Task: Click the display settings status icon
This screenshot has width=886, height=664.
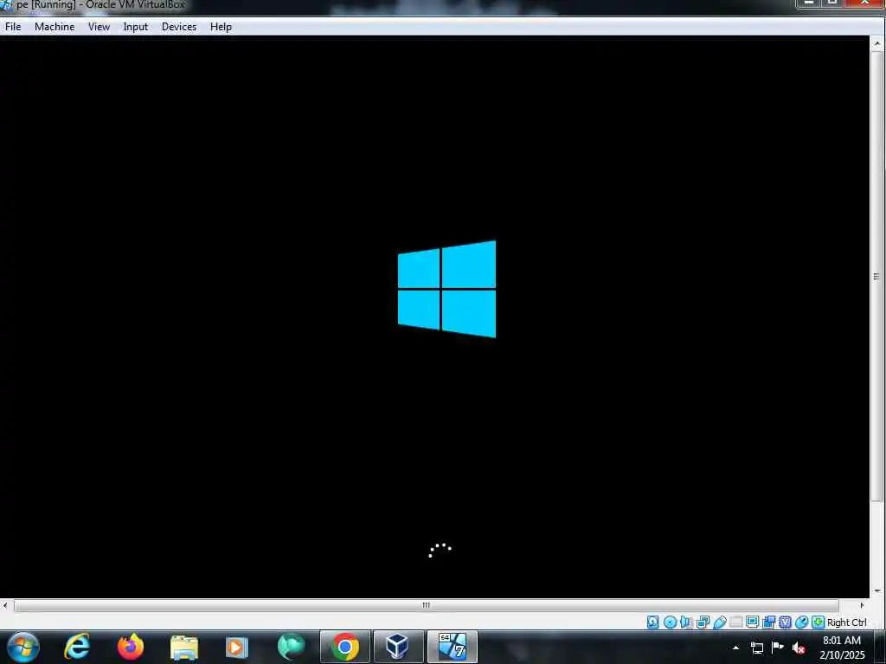Action: pos(752,622)
